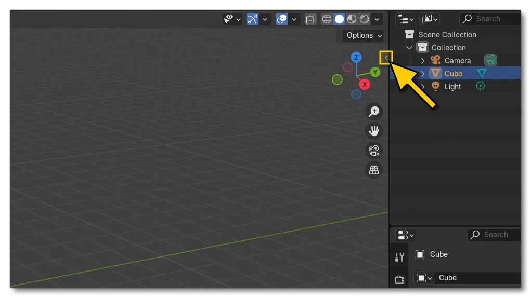
Task: Enable wireframe viewport shading
Action: [327, 19]
